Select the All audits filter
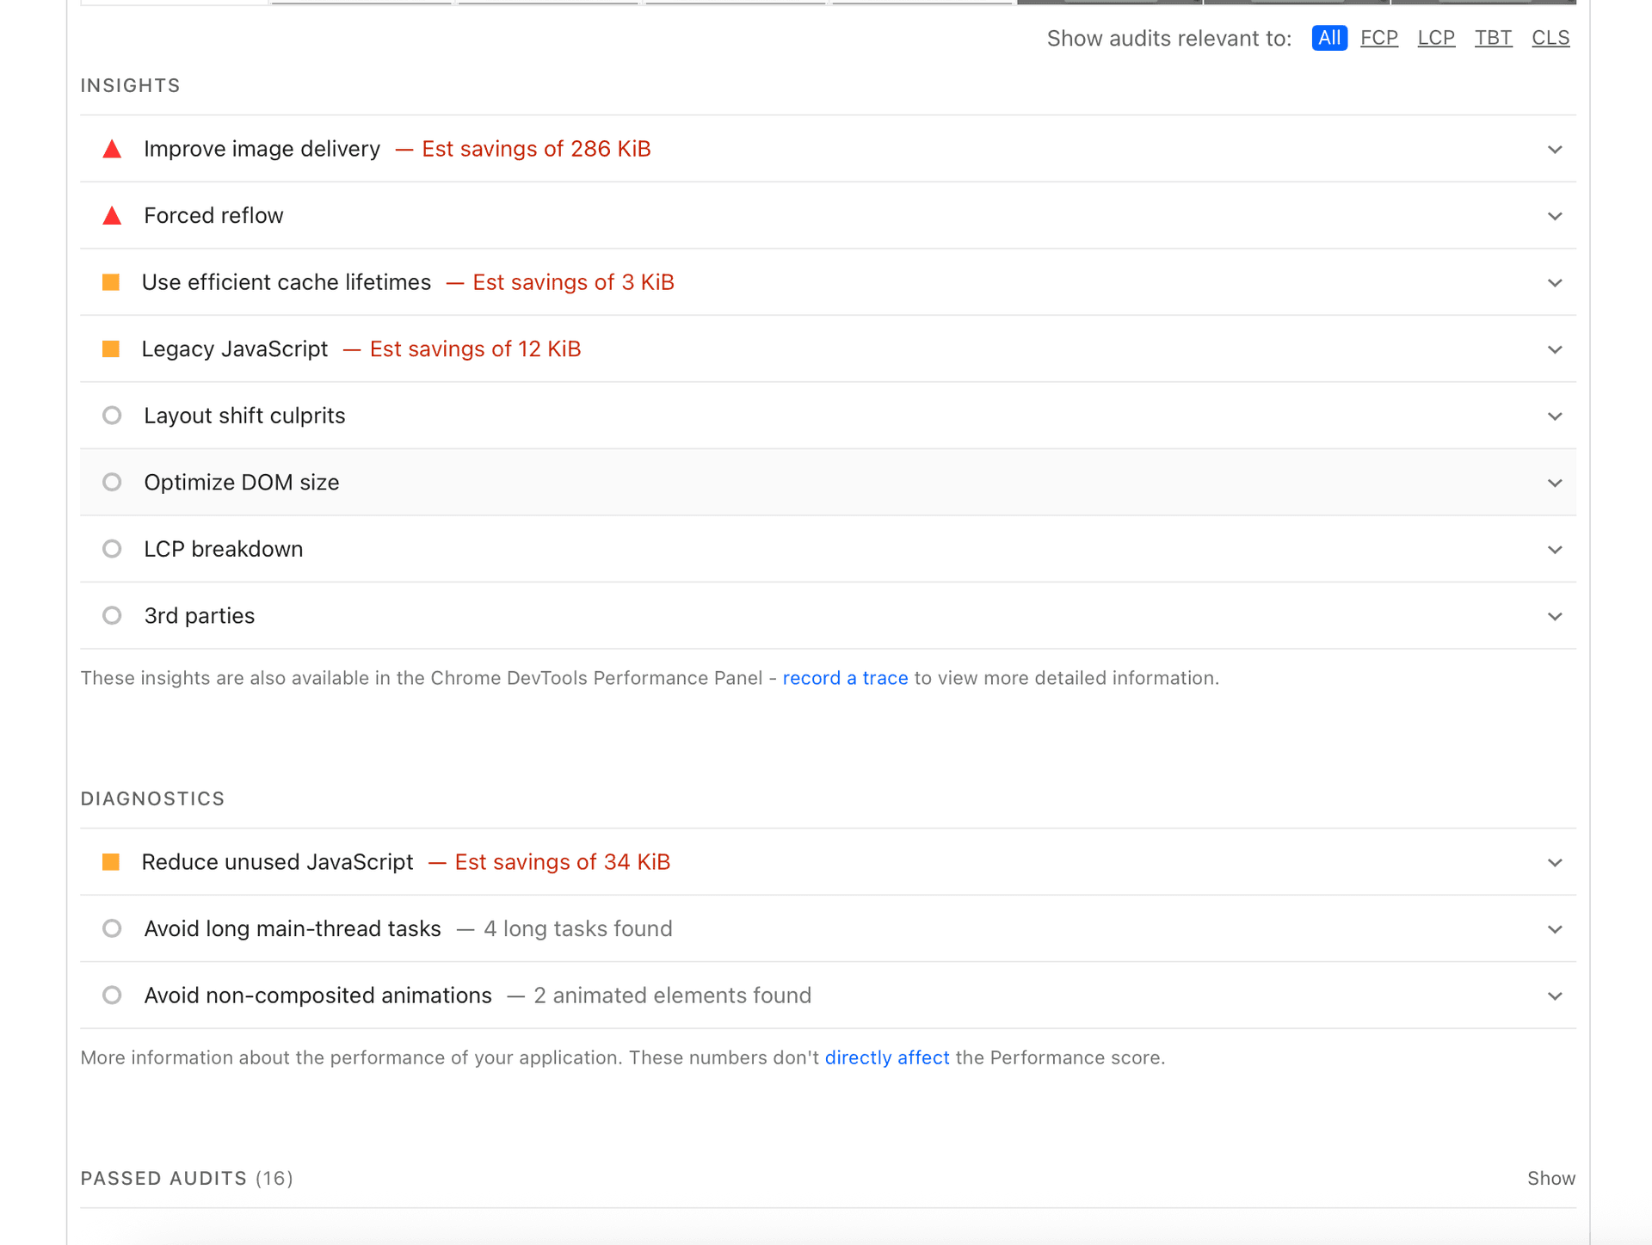 (x=1328, y=38)
